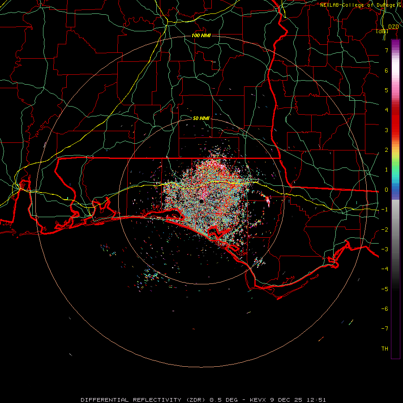Click the 0 value on the color scale

coord(386,190)
